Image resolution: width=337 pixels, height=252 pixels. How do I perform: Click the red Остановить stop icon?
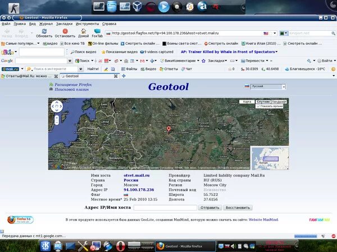pyautogui.click(x=65, y=31)
